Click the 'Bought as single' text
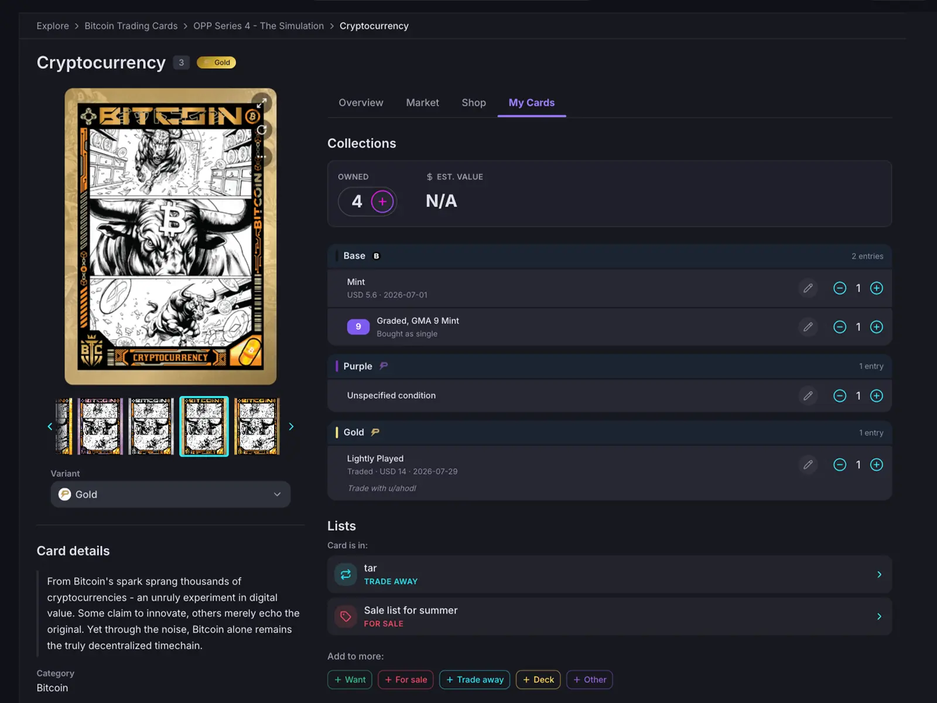This screenshot has height=703, width=937. pos(407,334)
